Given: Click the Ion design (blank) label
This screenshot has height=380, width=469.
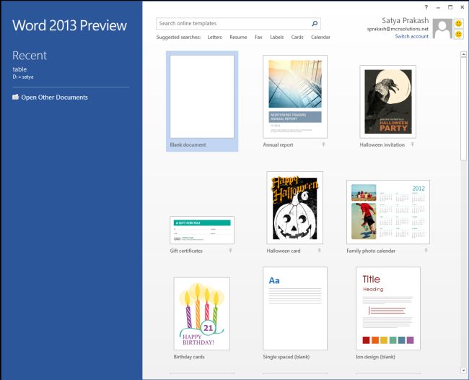Looking at the screenshot, I should point(375,357).
